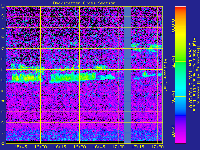
Task: Click the 'Backscatter Cross Section' title
Action: 84,3
